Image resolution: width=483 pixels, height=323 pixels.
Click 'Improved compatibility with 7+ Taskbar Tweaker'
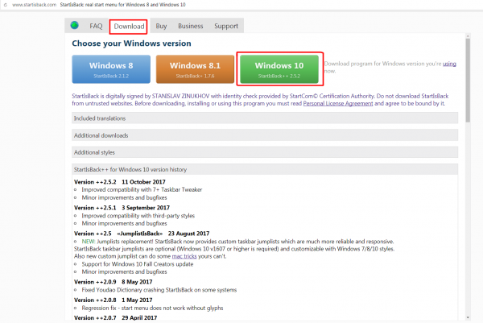point(142,189)
